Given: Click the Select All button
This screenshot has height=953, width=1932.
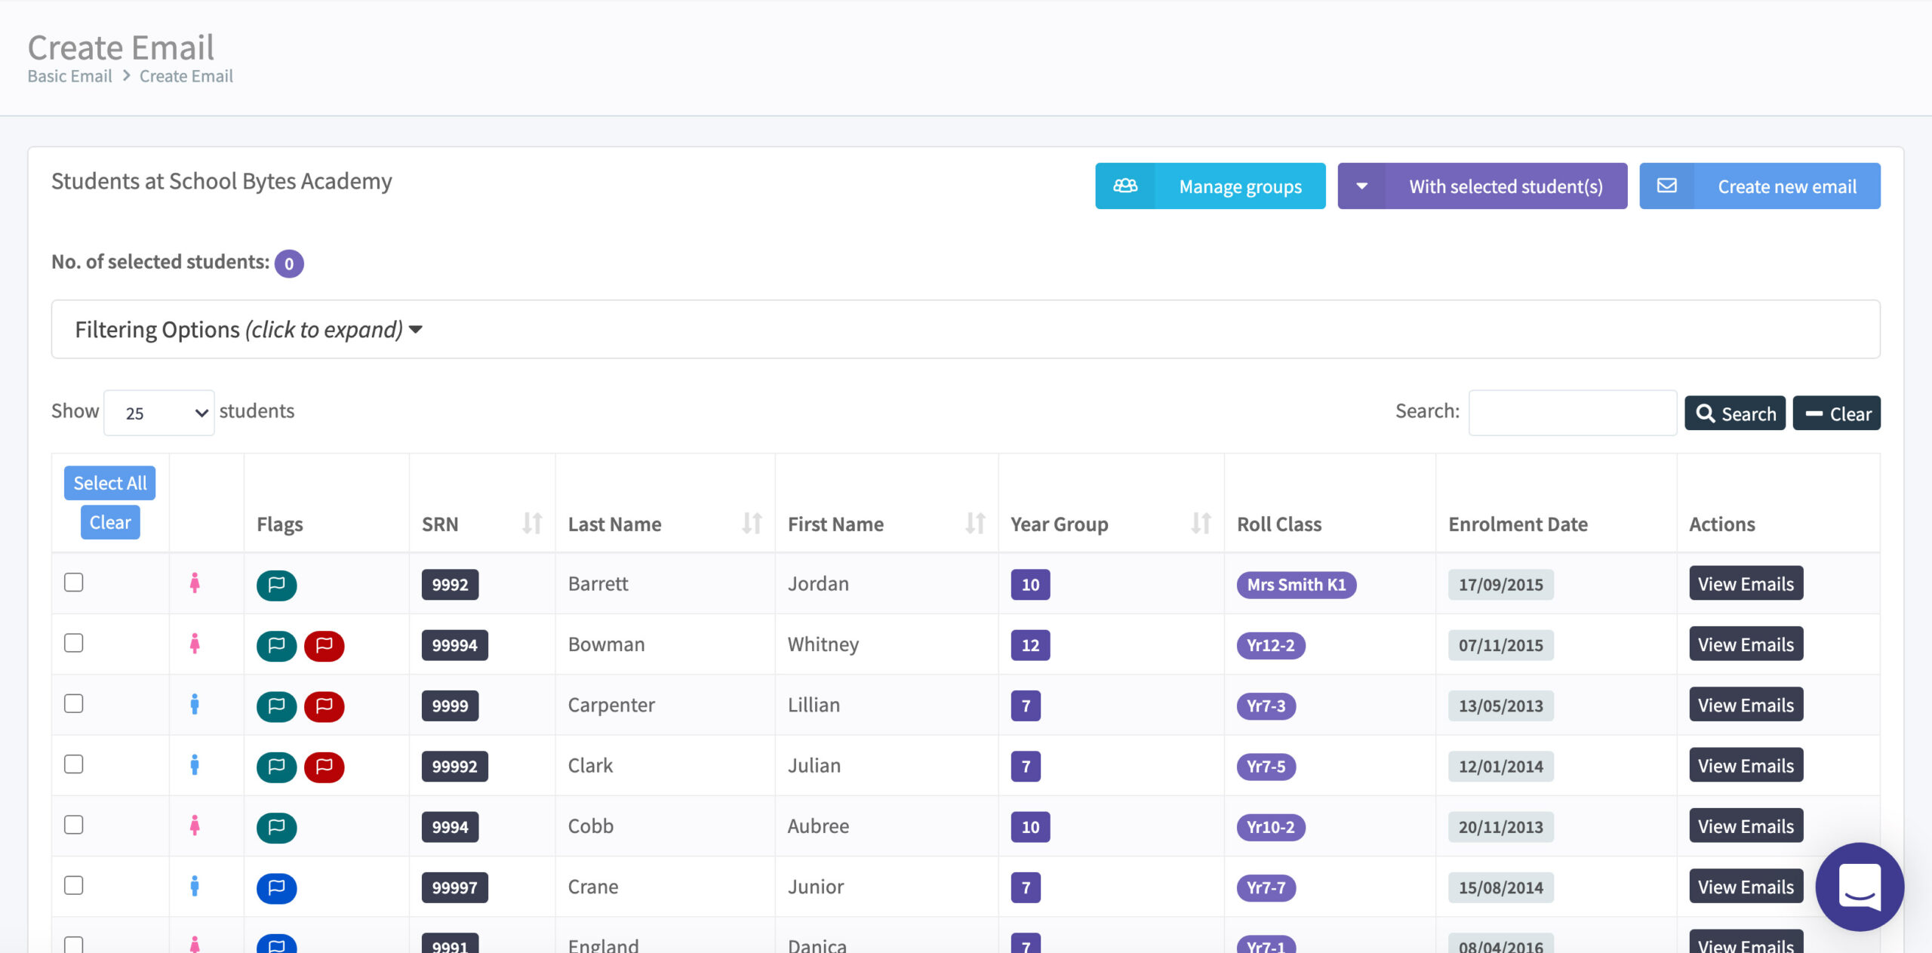Looking at the screenshot, I should (x=110, y=483).
